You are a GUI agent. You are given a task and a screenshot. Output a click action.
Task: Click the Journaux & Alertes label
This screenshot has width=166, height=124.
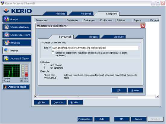pyautogui.click(x=19, y=59)
